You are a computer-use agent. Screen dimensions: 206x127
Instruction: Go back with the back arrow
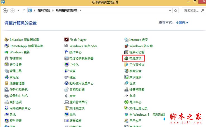coord(5,11)
